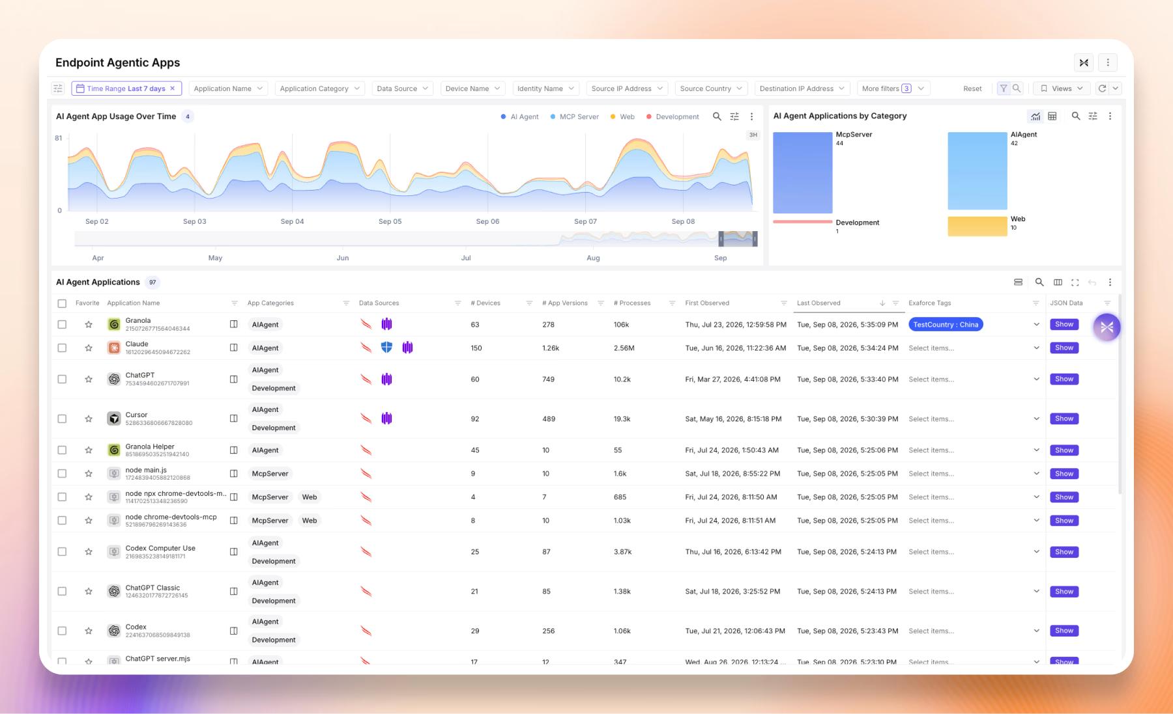Check the Cursor row checkbox

pos(62,419)
